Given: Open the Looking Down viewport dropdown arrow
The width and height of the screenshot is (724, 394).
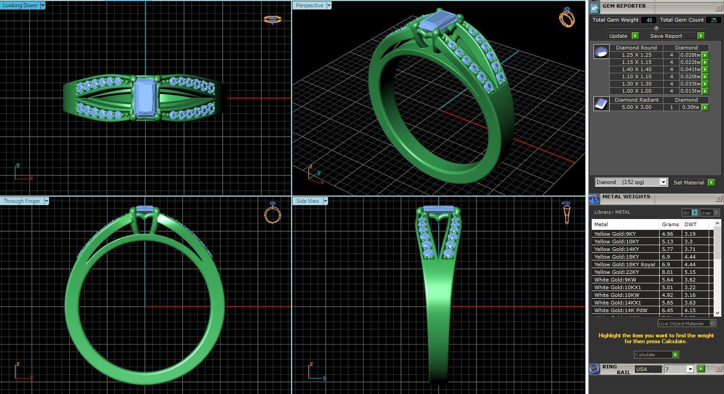Looking at the screenshot, I should coord(43,5).
